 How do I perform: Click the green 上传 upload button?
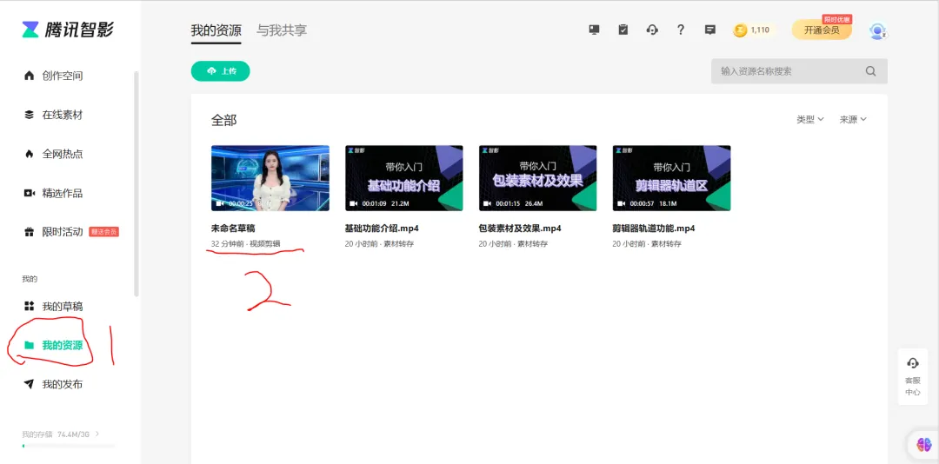221,71
